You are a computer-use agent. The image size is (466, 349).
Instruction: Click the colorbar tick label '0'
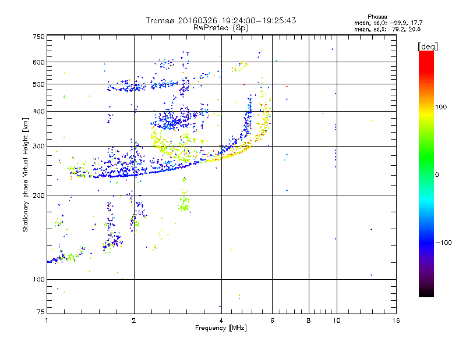437,175
